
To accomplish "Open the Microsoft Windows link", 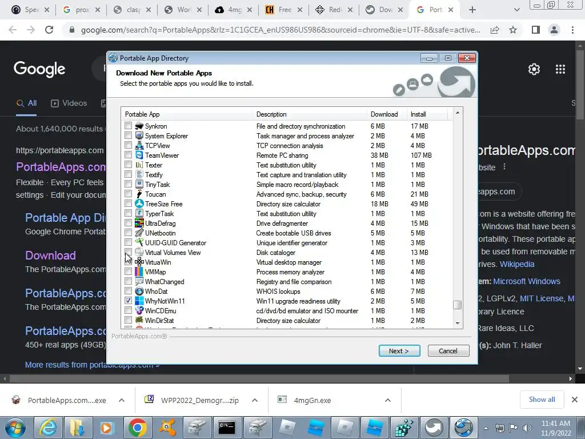I will [526, 281].
